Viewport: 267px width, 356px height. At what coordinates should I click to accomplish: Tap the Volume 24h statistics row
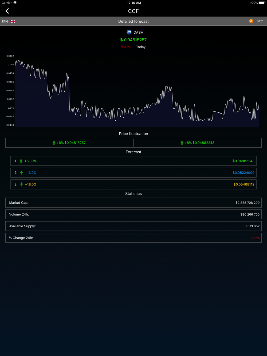pyautogui.click(x=133, y=214)
